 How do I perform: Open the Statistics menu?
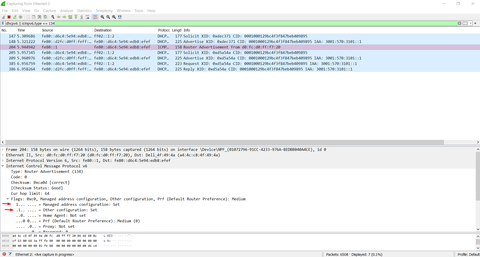click(84, 11)
